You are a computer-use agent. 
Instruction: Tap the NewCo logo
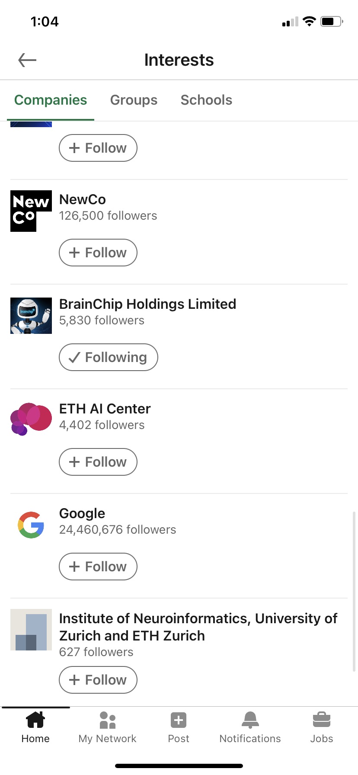coord(31,211)
